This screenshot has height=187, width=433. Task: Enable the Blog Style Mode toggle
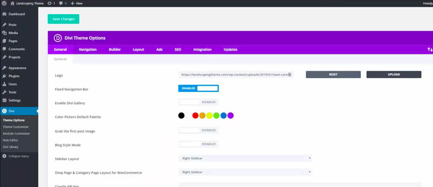click(198, 144)
